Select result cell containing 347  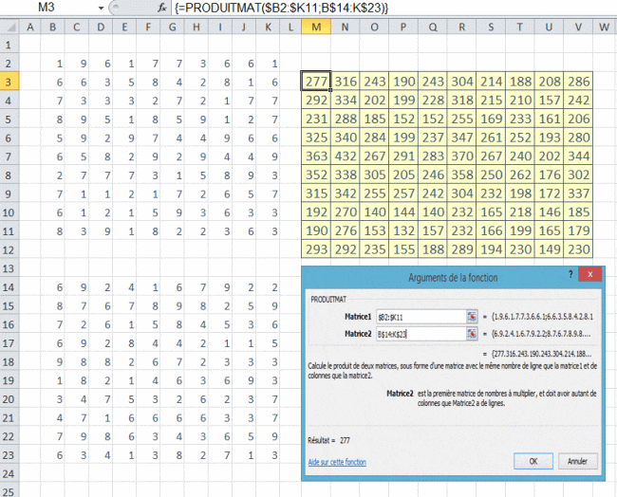461,138
